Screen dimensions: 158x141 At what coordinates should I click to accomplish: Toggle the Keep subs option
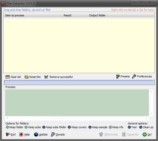pos(33,127)
